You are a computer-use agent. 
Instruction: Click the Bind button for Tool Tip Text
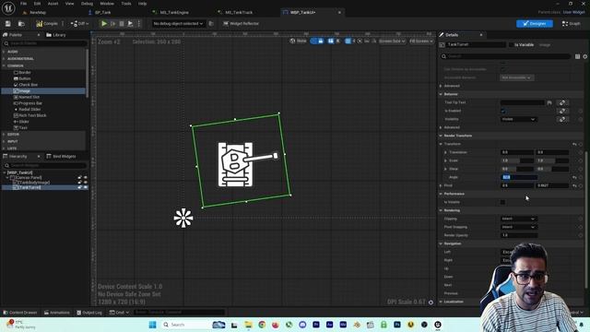click(x=562, y=102)
